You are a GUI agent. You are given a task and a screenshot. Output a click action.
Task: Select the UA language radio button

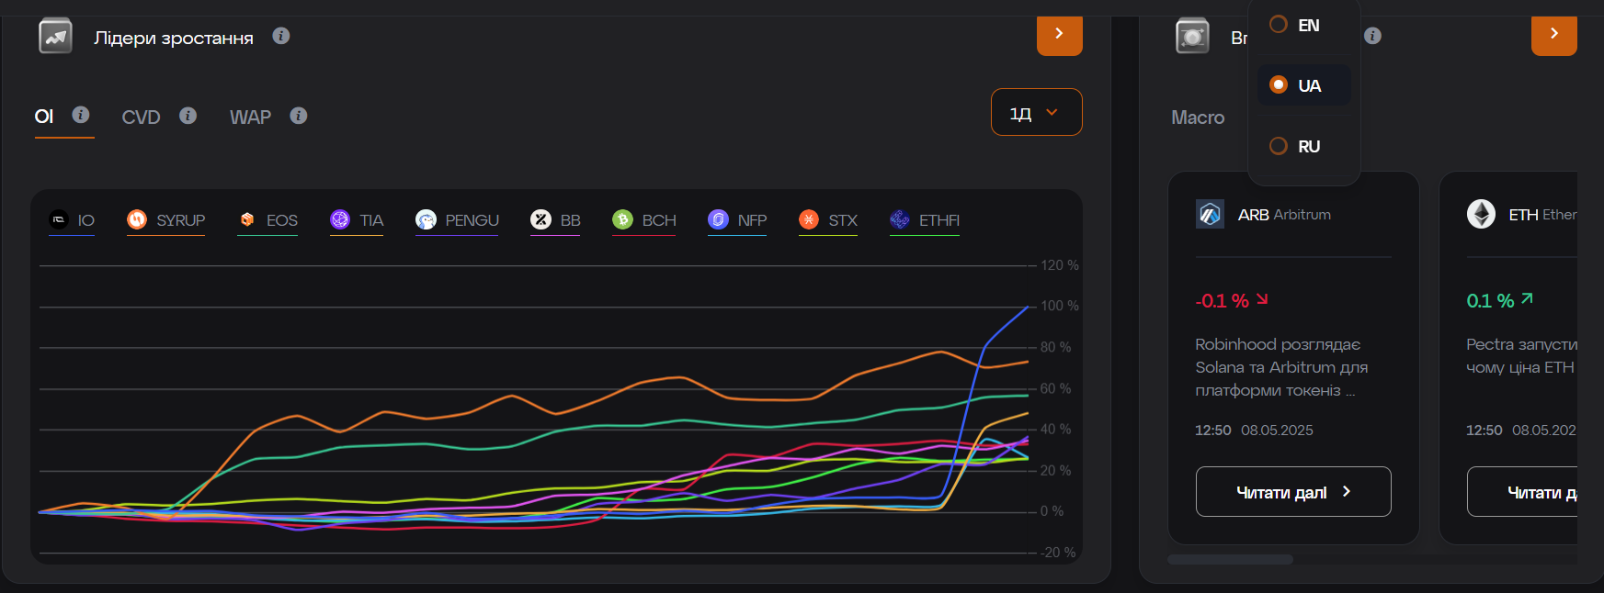point(1279,85)
